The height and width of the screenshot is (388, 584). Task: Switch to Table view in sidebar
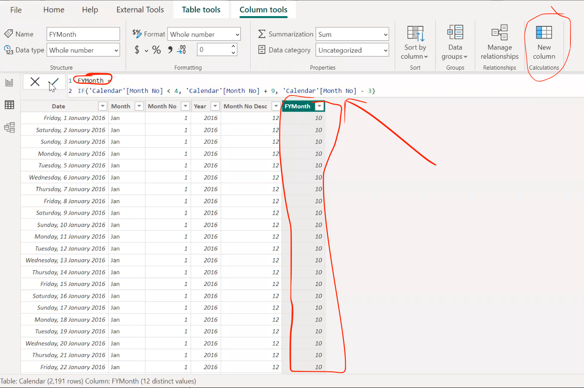(9, 105)
